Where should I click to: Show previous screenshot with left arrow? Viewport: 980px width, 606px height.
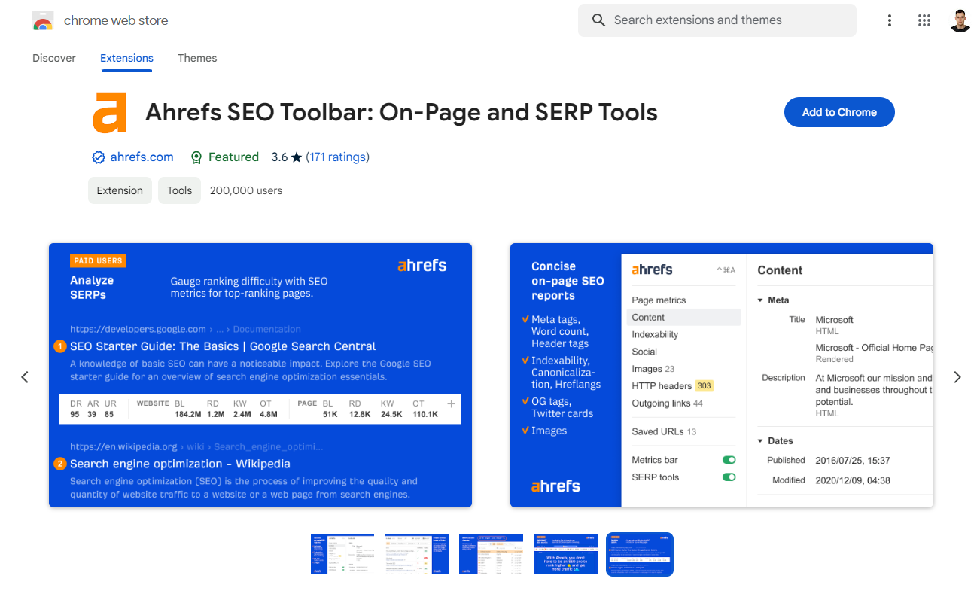[25, 377]
